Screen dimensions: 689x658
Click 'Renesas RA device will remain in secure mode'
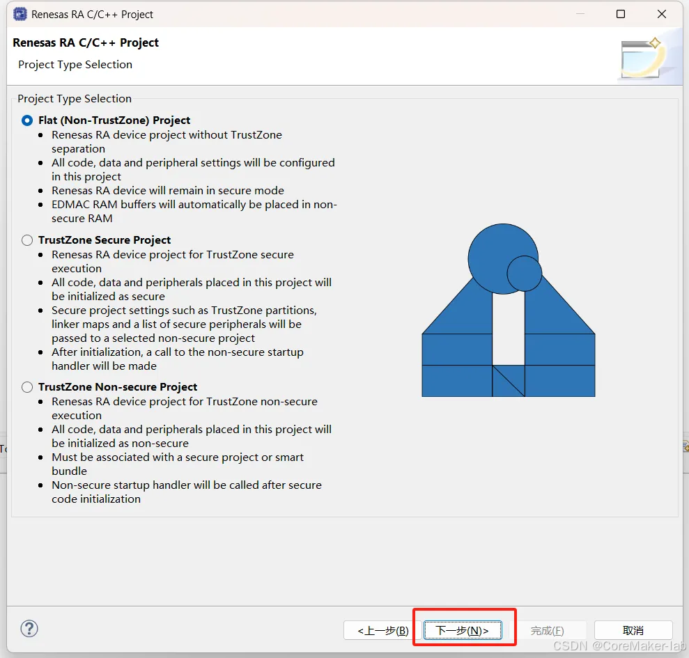(x=168, y=191)
